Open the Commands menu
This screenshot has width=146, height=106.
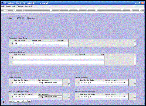29,6
